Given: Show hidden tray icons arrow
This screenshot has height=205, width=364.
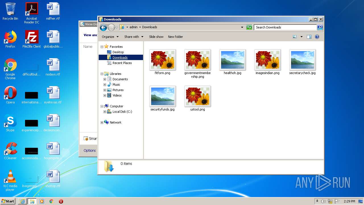Looking at the screenshot, I should pyautogui.click(x=317, y=201).
